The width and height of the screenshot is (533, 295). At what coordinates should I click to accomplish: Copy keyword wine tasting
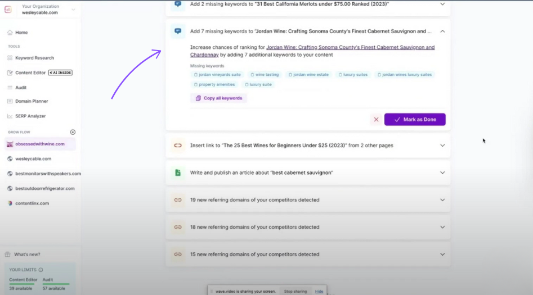[264, 75]
